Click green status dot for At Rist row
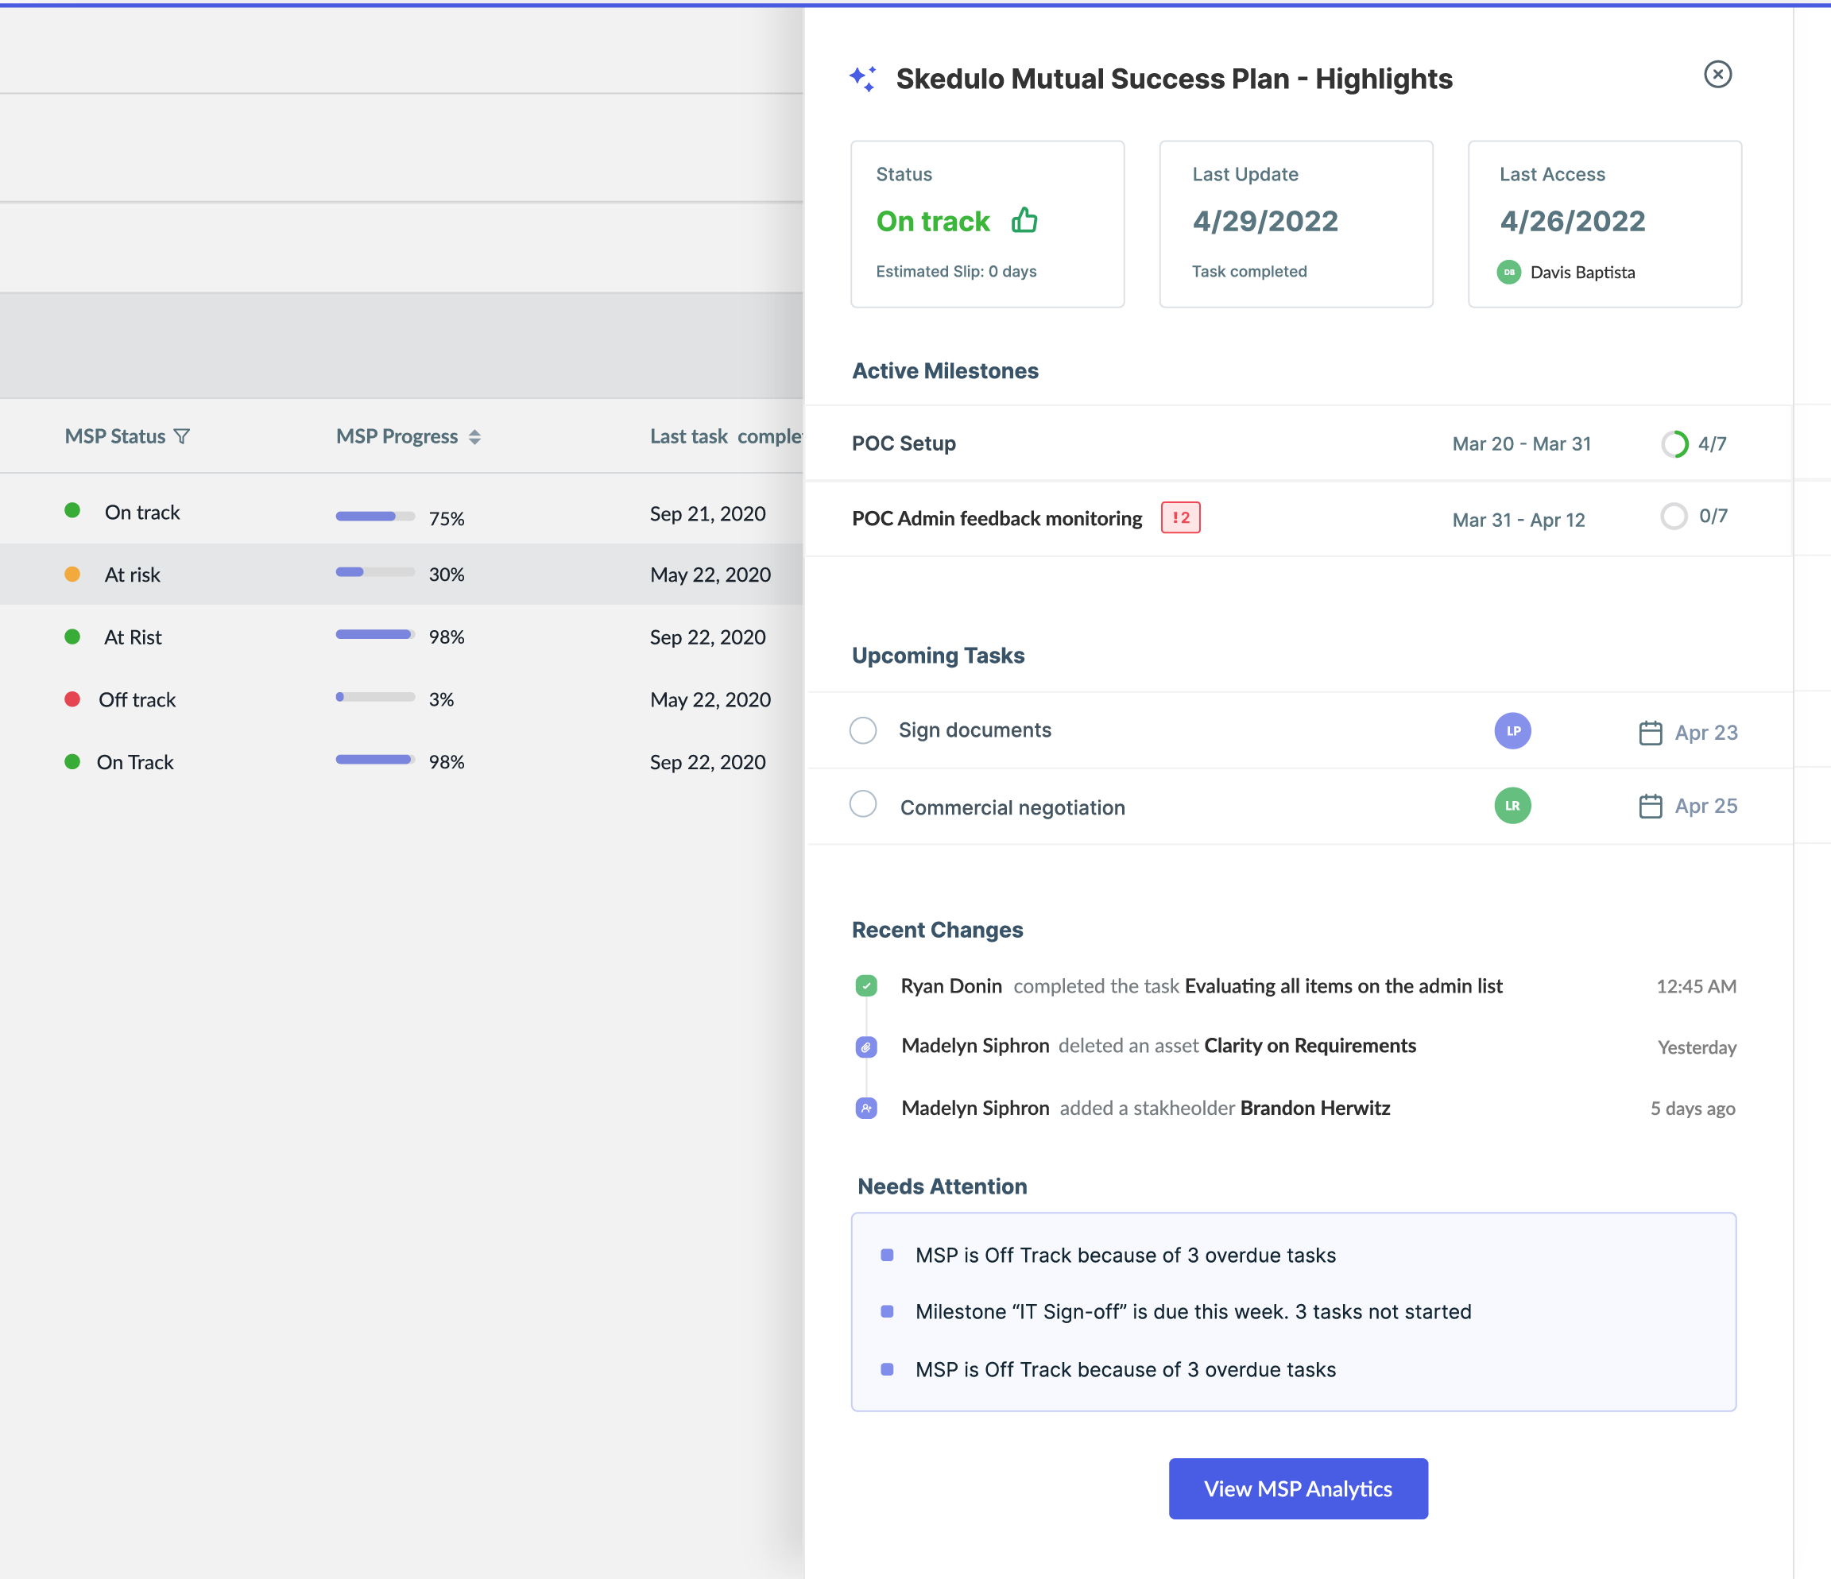 [72, 637]
